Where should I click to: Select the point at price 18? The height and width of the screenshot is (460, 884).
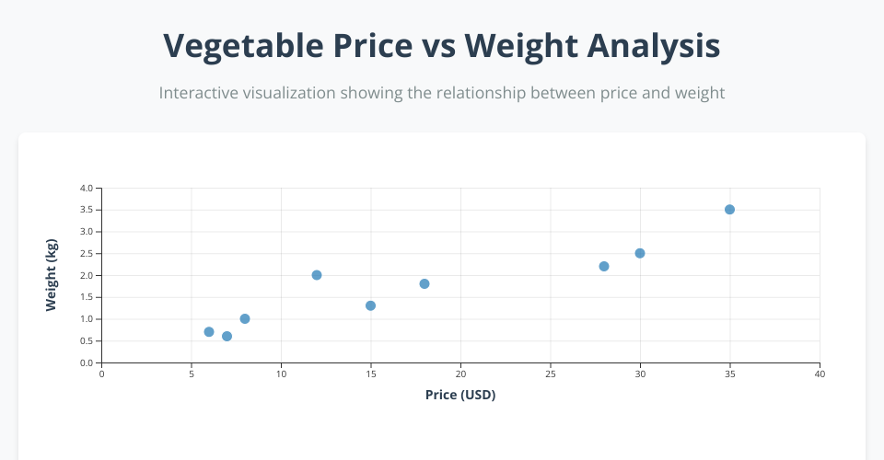[425, 284]
